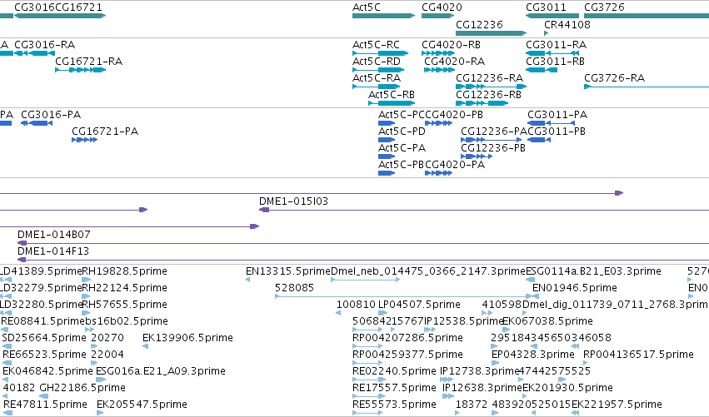Open the Act5C-PA protein label

402,148
